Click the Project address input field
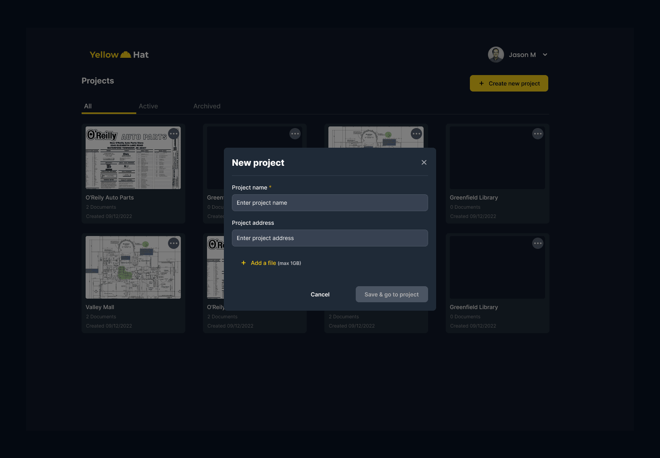This screenshot has width=660, height=458. tap(330, 238)
